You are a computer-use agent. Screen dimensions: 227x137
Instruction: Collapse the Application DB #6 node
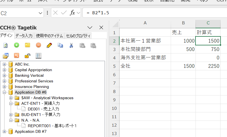5,92
